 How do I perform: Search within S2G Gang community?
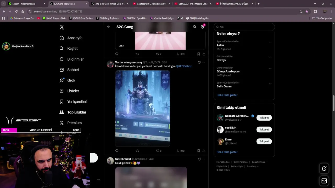tap(194, 27)
